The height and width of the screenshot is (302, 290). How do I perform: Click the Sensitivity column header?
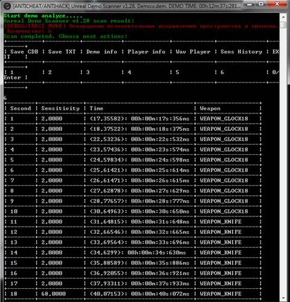coord(60,109)
